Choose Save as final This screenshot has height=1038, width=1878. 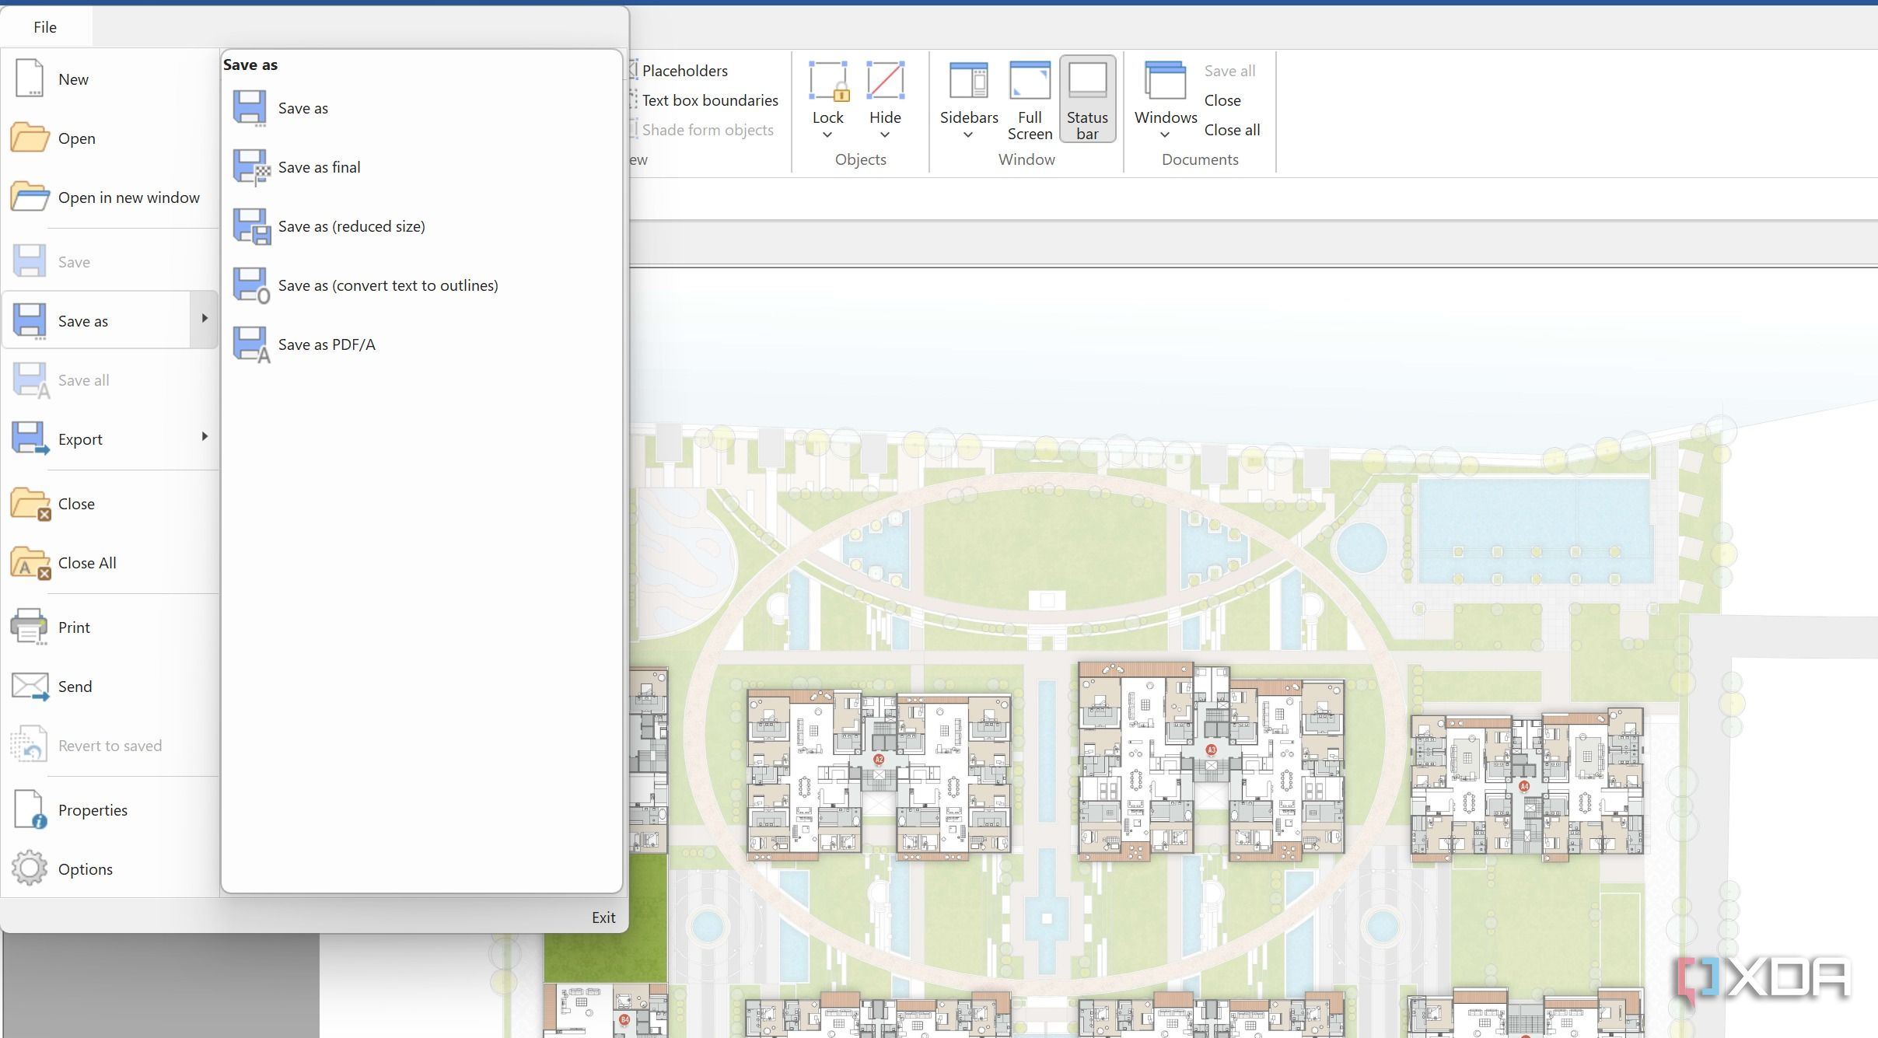[421, 167]
